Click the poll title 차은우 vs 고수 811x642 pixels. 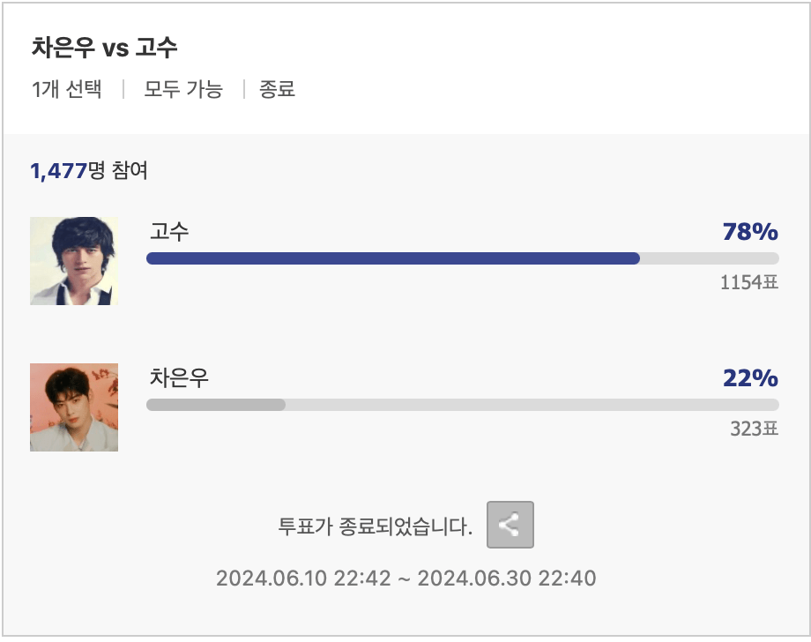tap(105, 47)
